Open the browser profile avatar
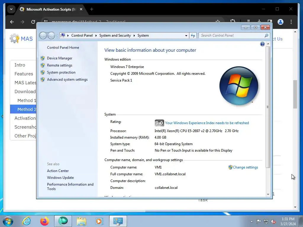Viewport: 303px width, 227px height. point(281,22)
